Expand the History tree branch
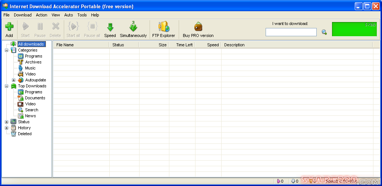This screenshot has width=382, height=186. [7, 128]
